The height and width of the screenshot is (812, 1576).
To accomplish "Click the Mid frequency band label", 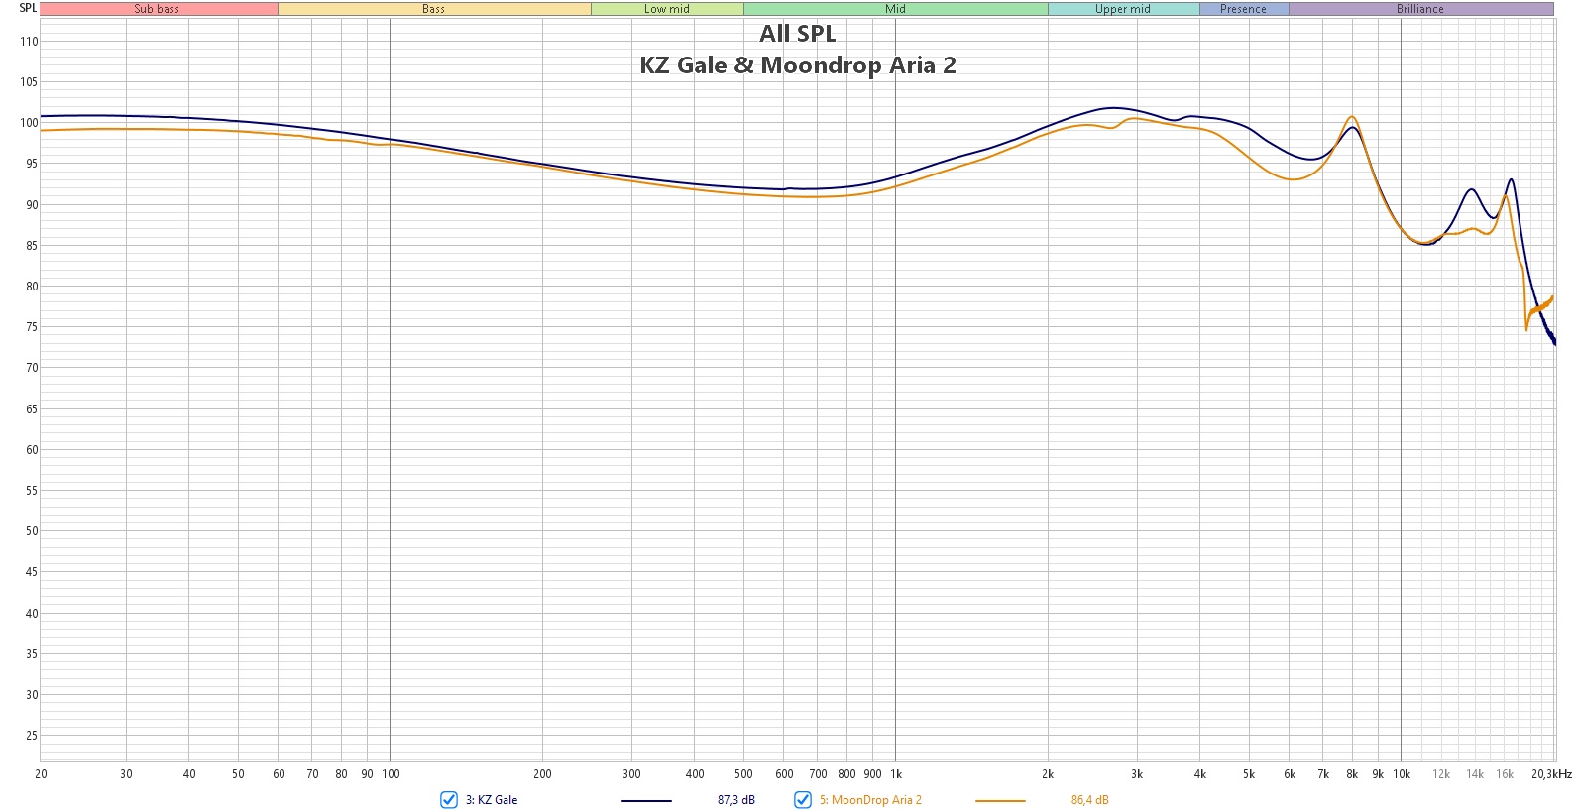I will (895, 9).
